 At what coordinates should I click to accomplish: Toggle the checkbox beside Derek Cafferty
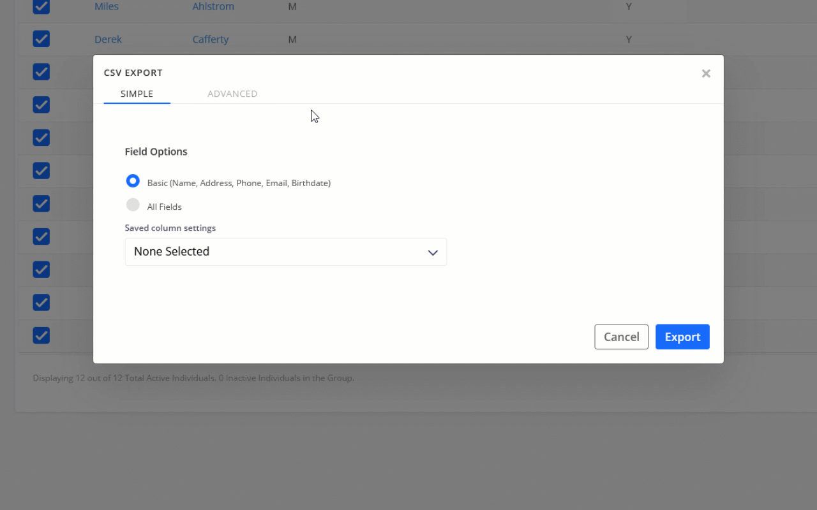click(x=41, y=40)
